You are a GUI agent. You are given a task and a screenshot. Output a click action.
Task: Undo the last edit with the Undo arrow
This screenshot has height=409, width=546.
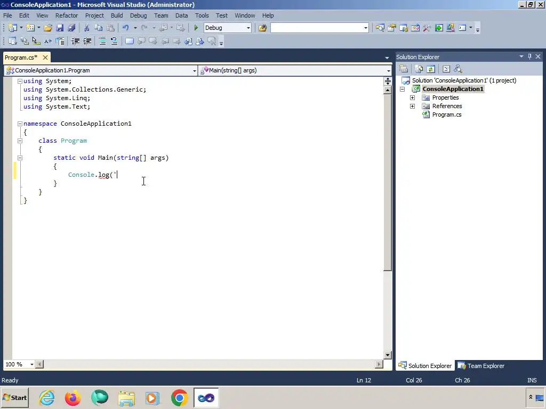(126, 28)
